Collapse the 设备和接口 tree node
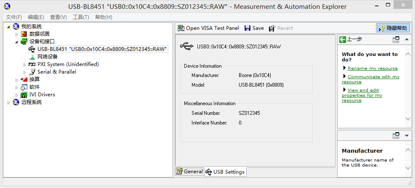415x188 pixels. coord(17,42)
